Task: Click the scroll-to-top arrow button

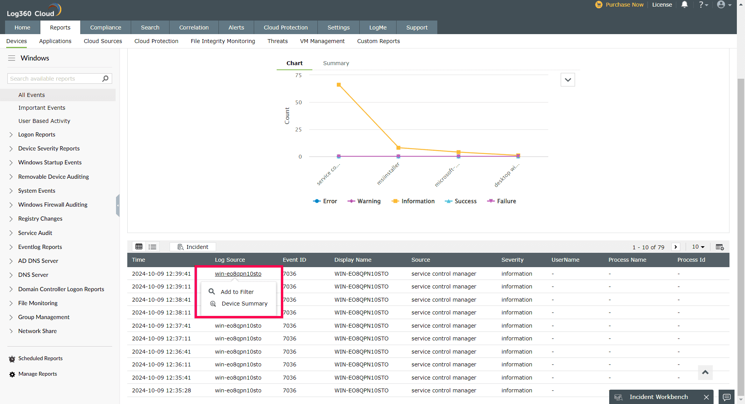Action: pyautogui.click(x=705, y=372)
